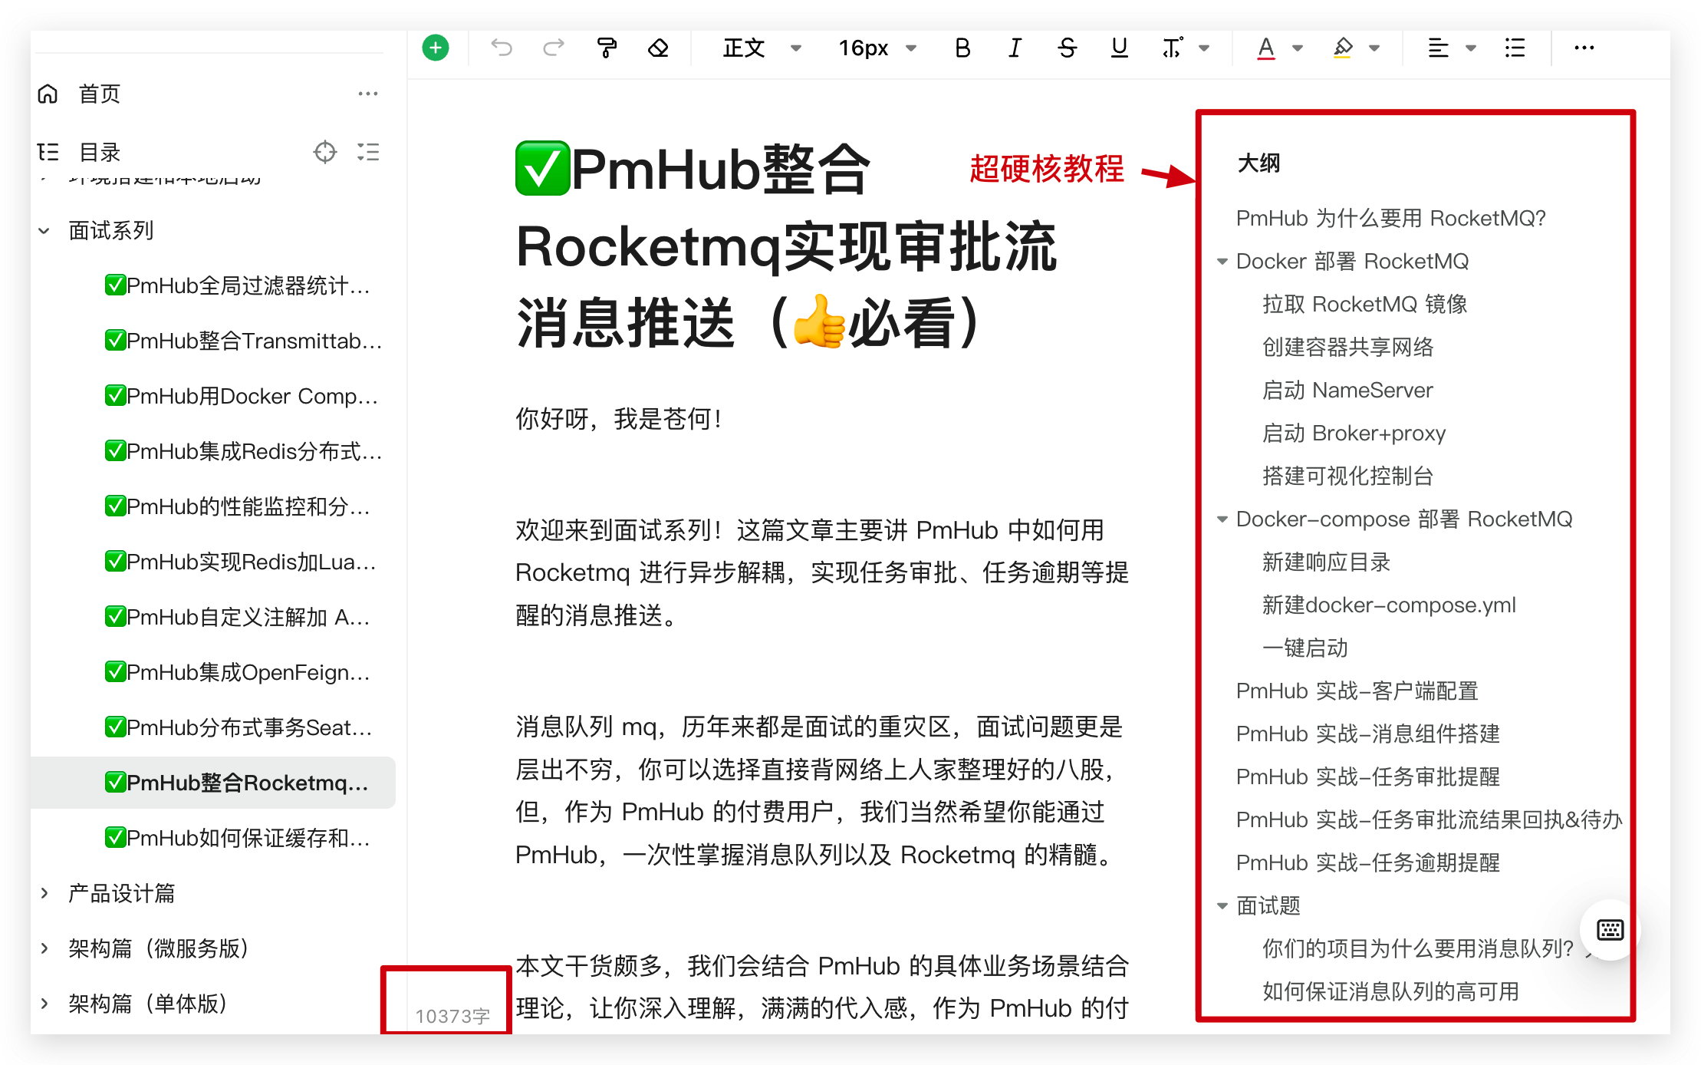Image resolution: width=1701 pixels, height=1065 pixels.
Task: Collapse all directory items icon
Action: click(x=368, y=152)
